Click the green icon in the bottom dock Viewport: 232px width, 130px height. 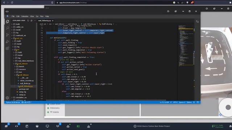point(78,126)
